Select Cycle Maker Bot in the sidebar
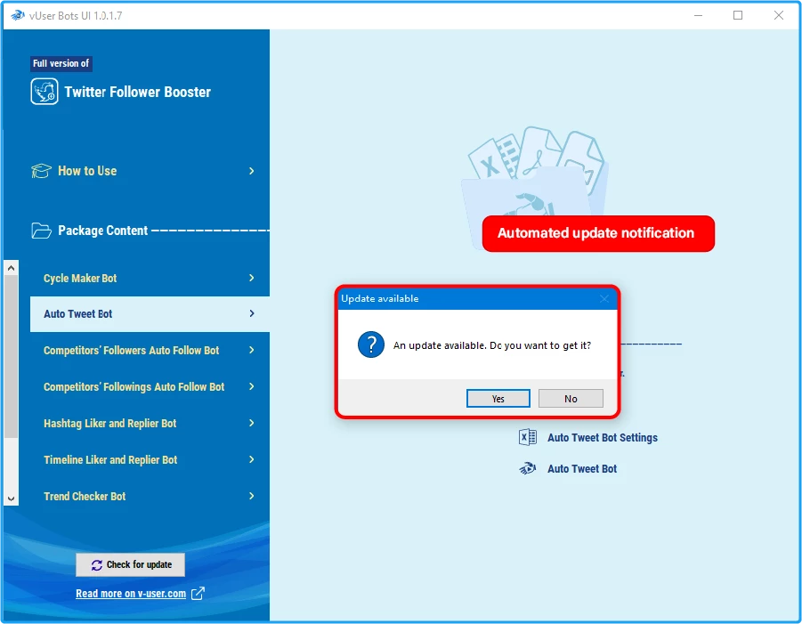 tap(150, 278)
